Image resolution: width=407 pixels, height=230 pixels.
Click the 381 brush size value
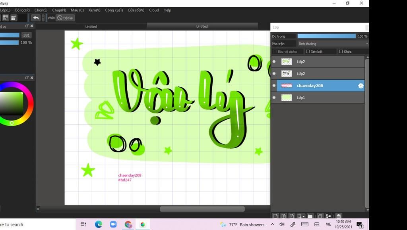[26, 35]
